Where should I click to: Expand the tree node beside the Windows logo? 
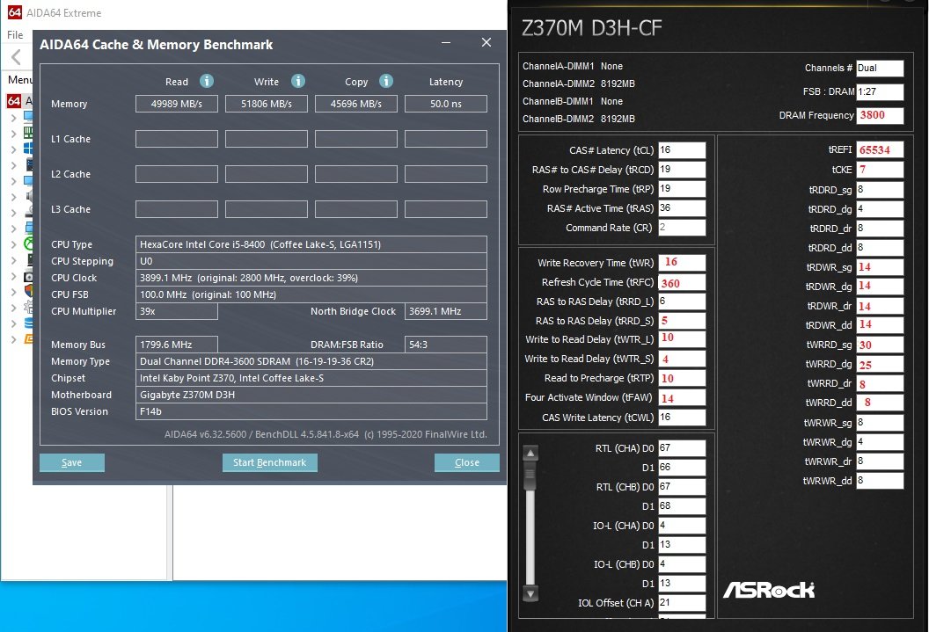(13, 149)
